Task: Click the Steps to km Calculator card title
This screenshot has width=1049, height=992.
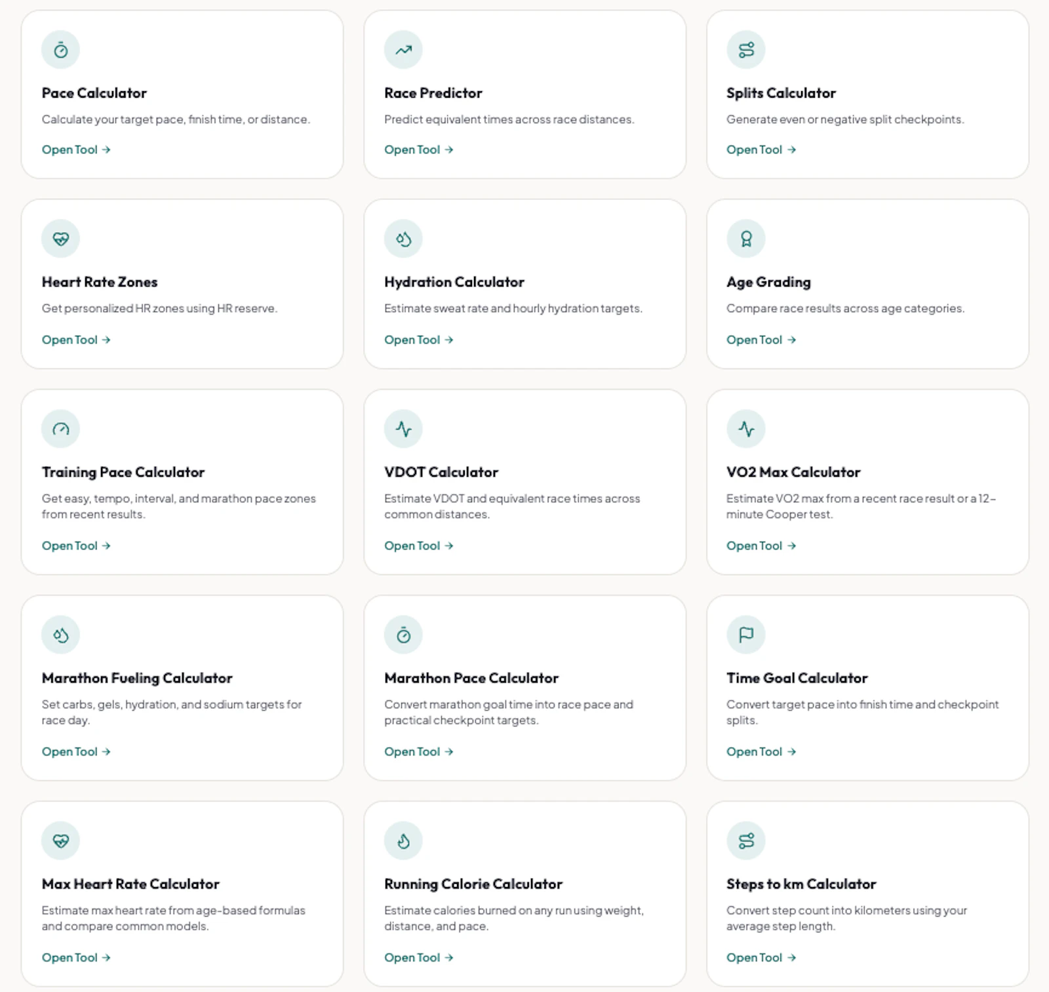Action: tap(801, 884)
